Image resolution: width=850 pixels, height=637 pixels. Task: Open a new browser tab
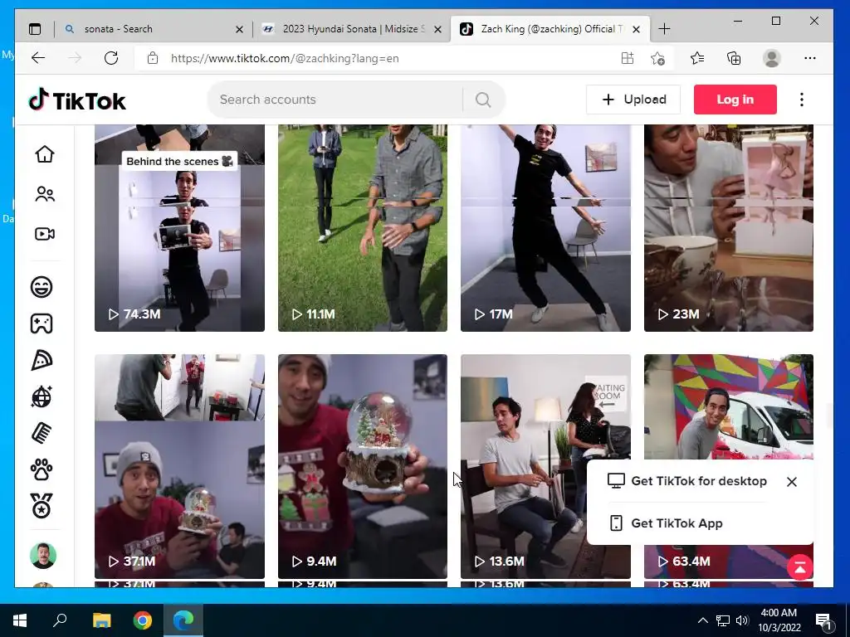664,29
